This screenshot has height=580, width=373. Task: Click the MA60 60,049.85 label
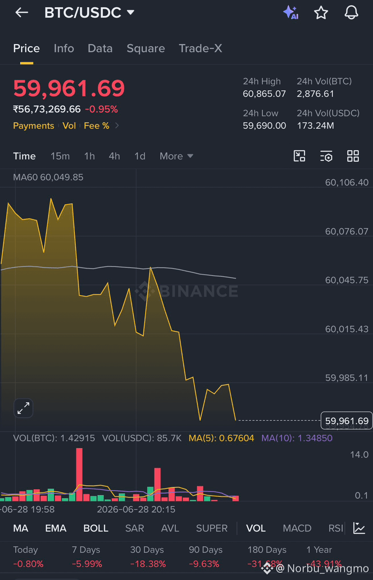(x=48, y=177)
